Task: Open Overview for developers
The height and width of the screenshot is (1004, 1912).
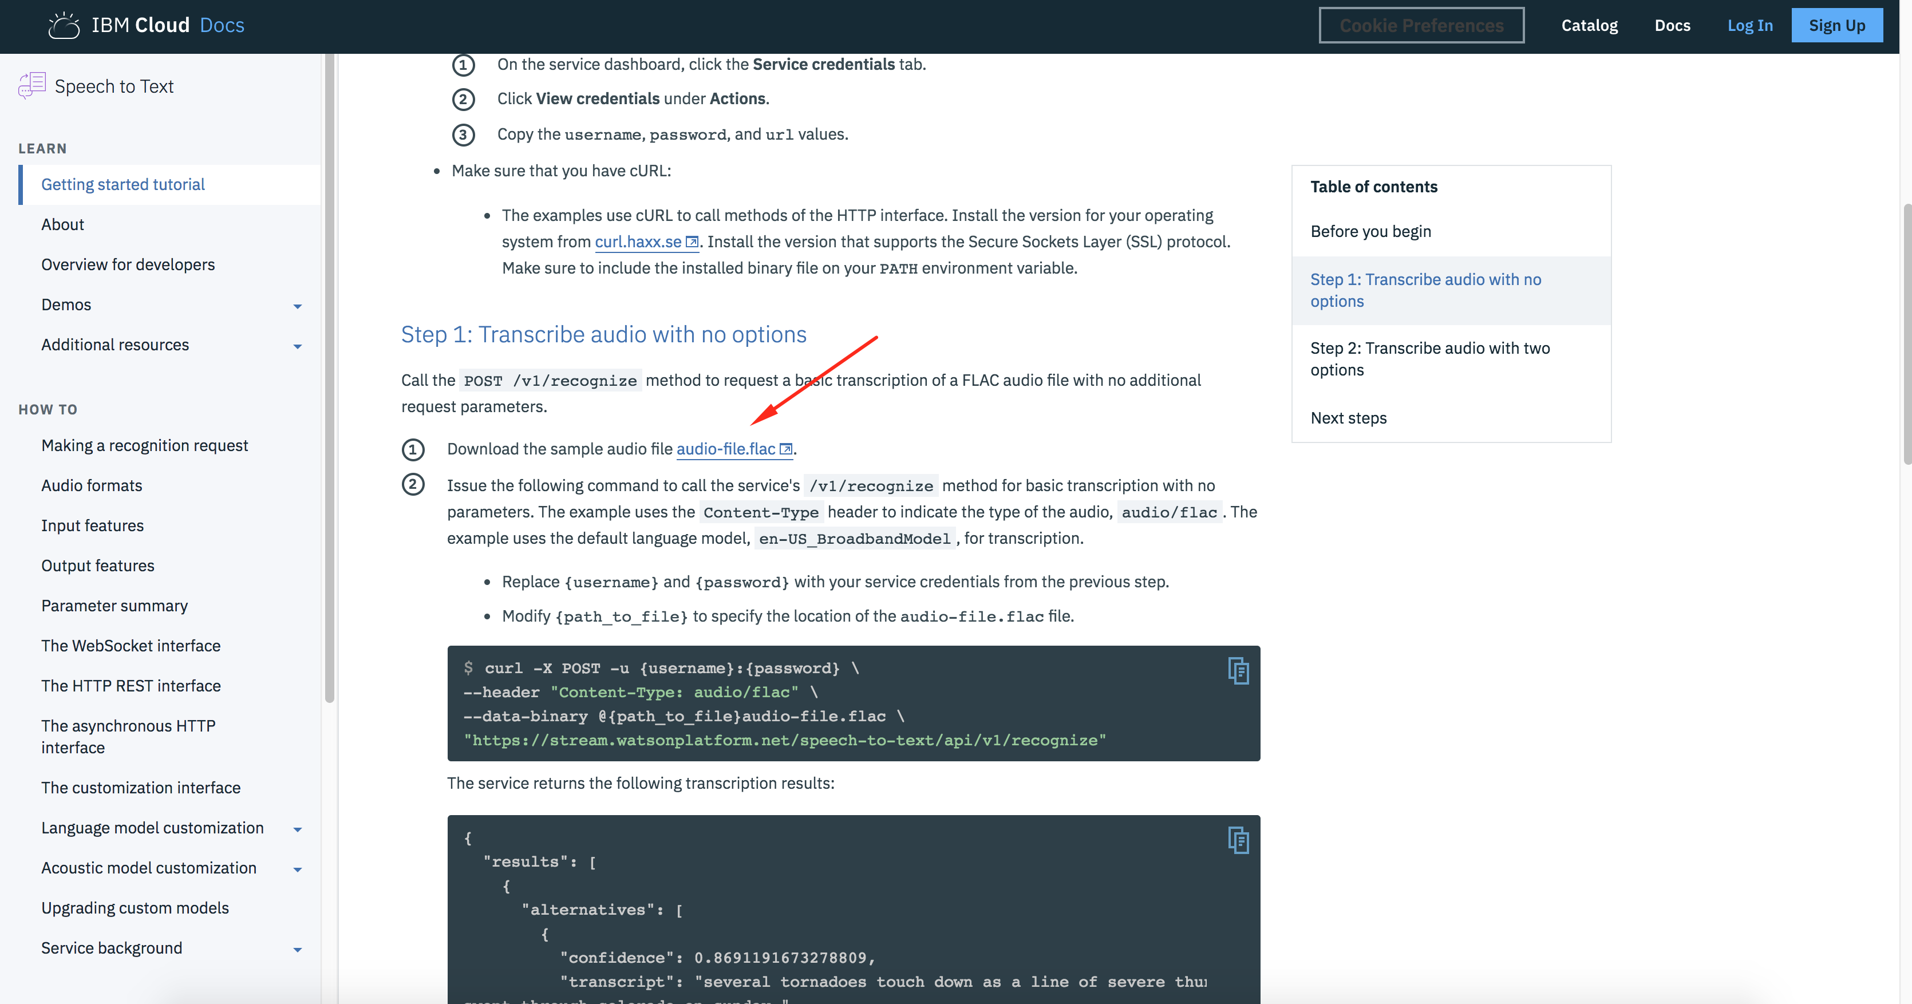Action: point(128,264)
